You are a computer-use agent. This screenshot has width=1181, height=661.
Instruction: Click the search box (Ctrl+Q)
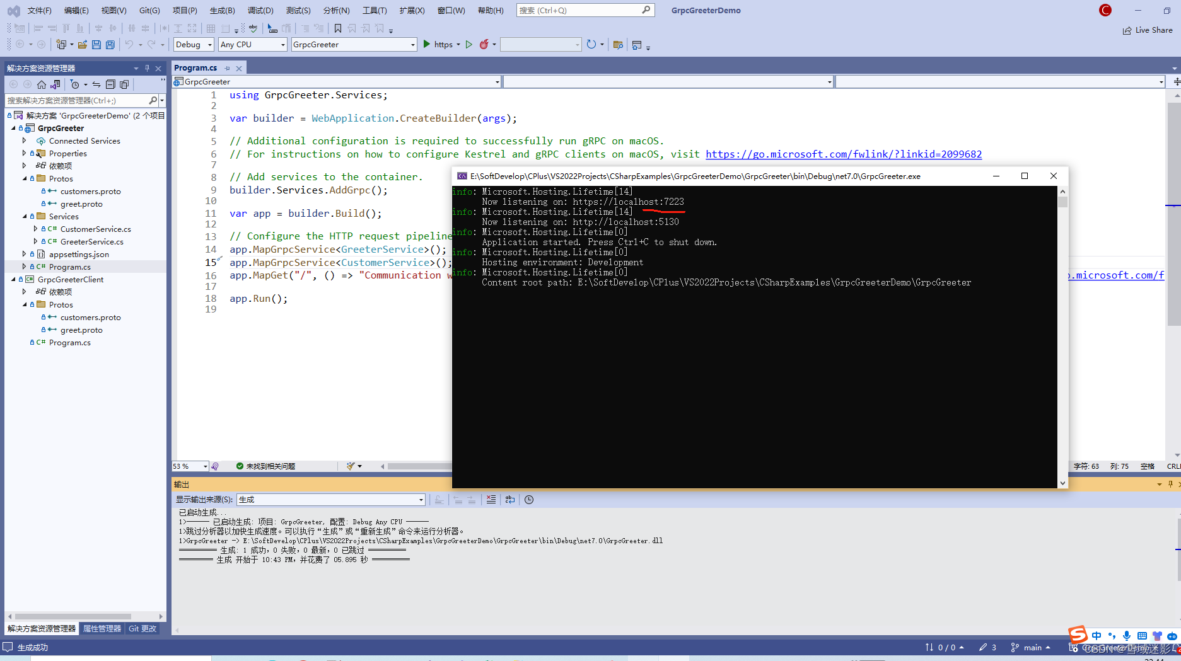click(x=585, y=10)
